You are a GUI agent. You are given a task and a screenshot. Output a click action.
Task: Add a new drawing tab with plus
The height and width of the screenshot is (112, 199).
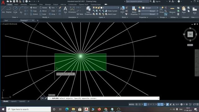[37, 21]
